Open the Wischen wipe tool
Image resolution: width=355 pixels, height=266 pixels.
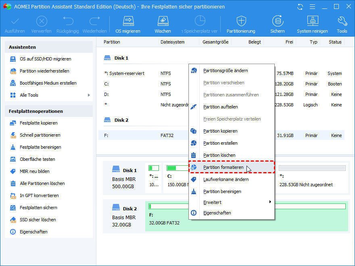(x=163, y=25)
